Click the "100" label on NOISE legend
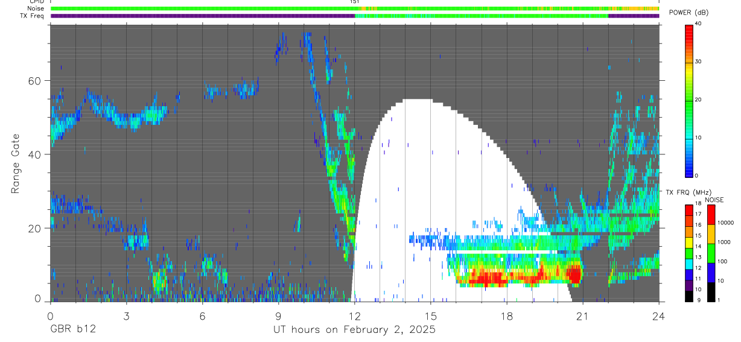 pyautogui.click(x=722, y=262)
